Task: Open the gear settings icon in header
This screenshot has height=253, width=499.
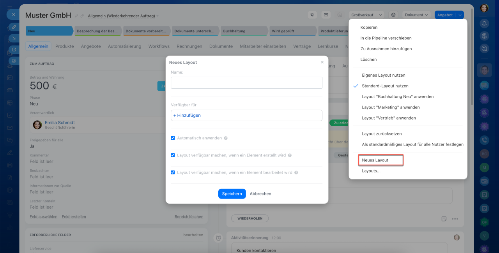Action: tap(393, 15)
